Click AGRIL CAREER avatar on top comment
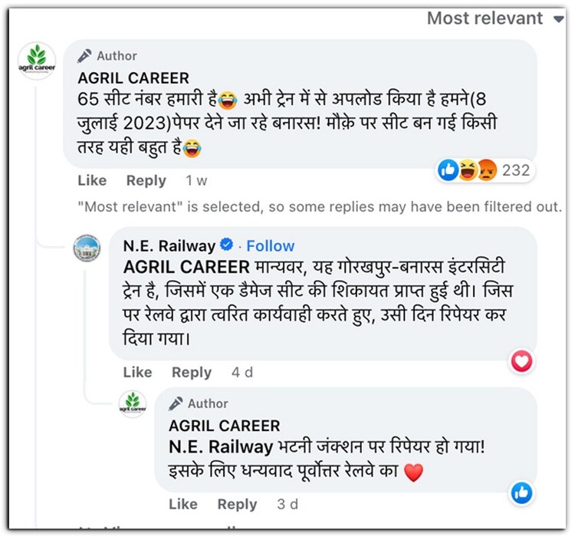This screenshot has height=537, width=575. pyautogui.click(x=36, y=61)
